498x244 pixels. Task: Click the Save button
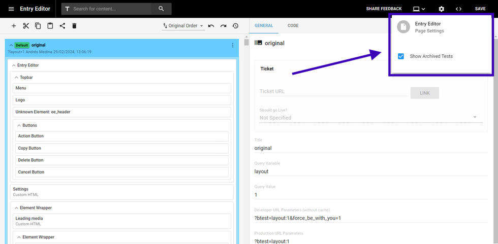[480, 9]
